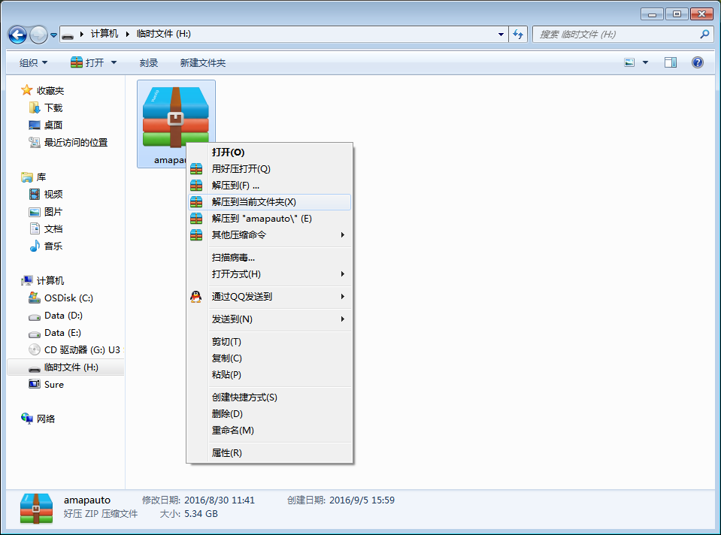Open address bar history dropdown arrow
The height and width of the screenshot is (535, 721).
(x=501, y=35)
